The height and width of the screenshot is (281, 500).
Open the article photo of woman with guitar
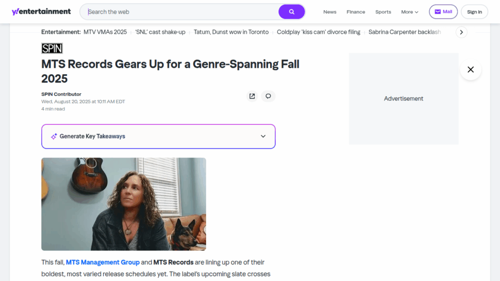point(124,204)
